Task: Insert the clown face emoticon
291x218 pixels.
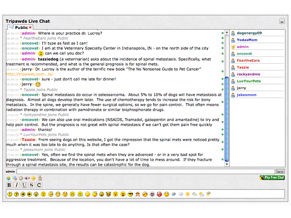Action: pos(152,194)
